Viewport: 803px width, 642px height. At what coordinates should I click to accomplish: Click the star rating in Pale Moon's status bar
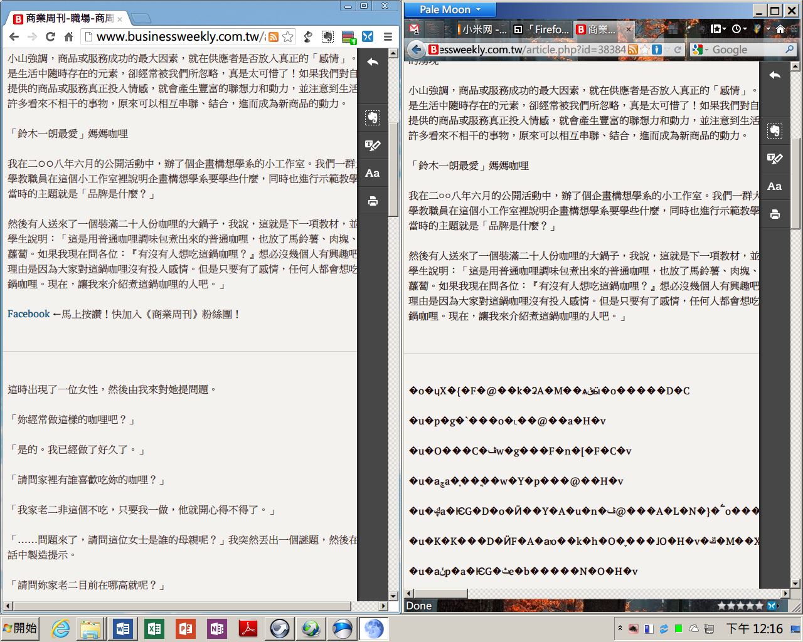(740, 606)
